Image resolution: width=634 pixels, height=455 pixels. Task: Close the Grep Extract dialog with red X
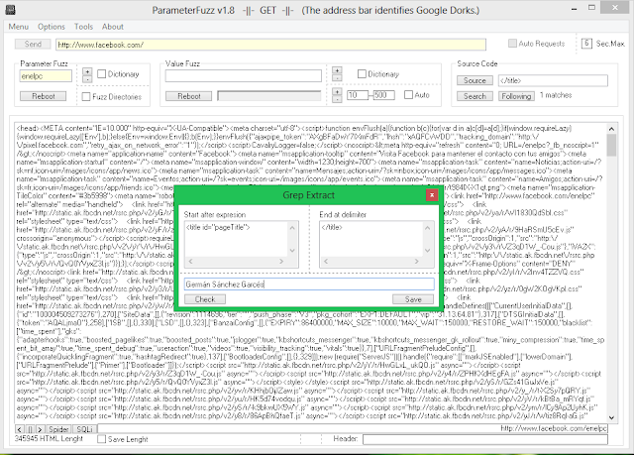pos(432,195)
